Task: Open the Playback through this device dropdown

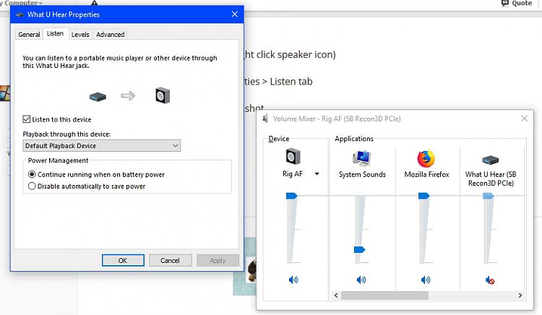Action: click(x=102, y=146)
